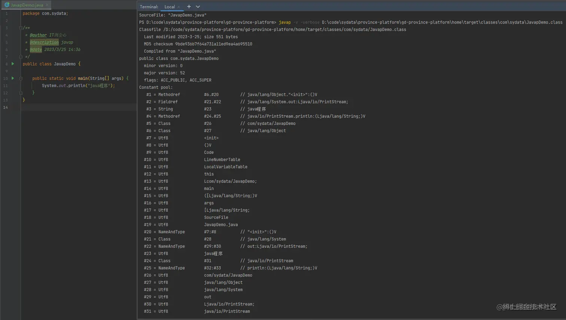Click the #20 NameAndType entry
566x320 pixels.
coord(210,232)
